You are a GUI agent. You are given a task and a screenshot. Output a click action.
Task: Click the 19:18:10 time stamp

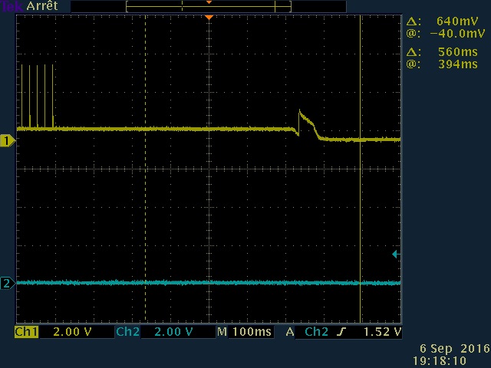(x=440, y=361)
